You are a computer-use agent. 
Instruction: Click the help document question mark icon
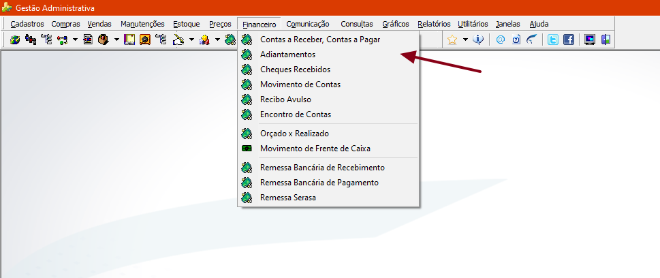(516, 40)
